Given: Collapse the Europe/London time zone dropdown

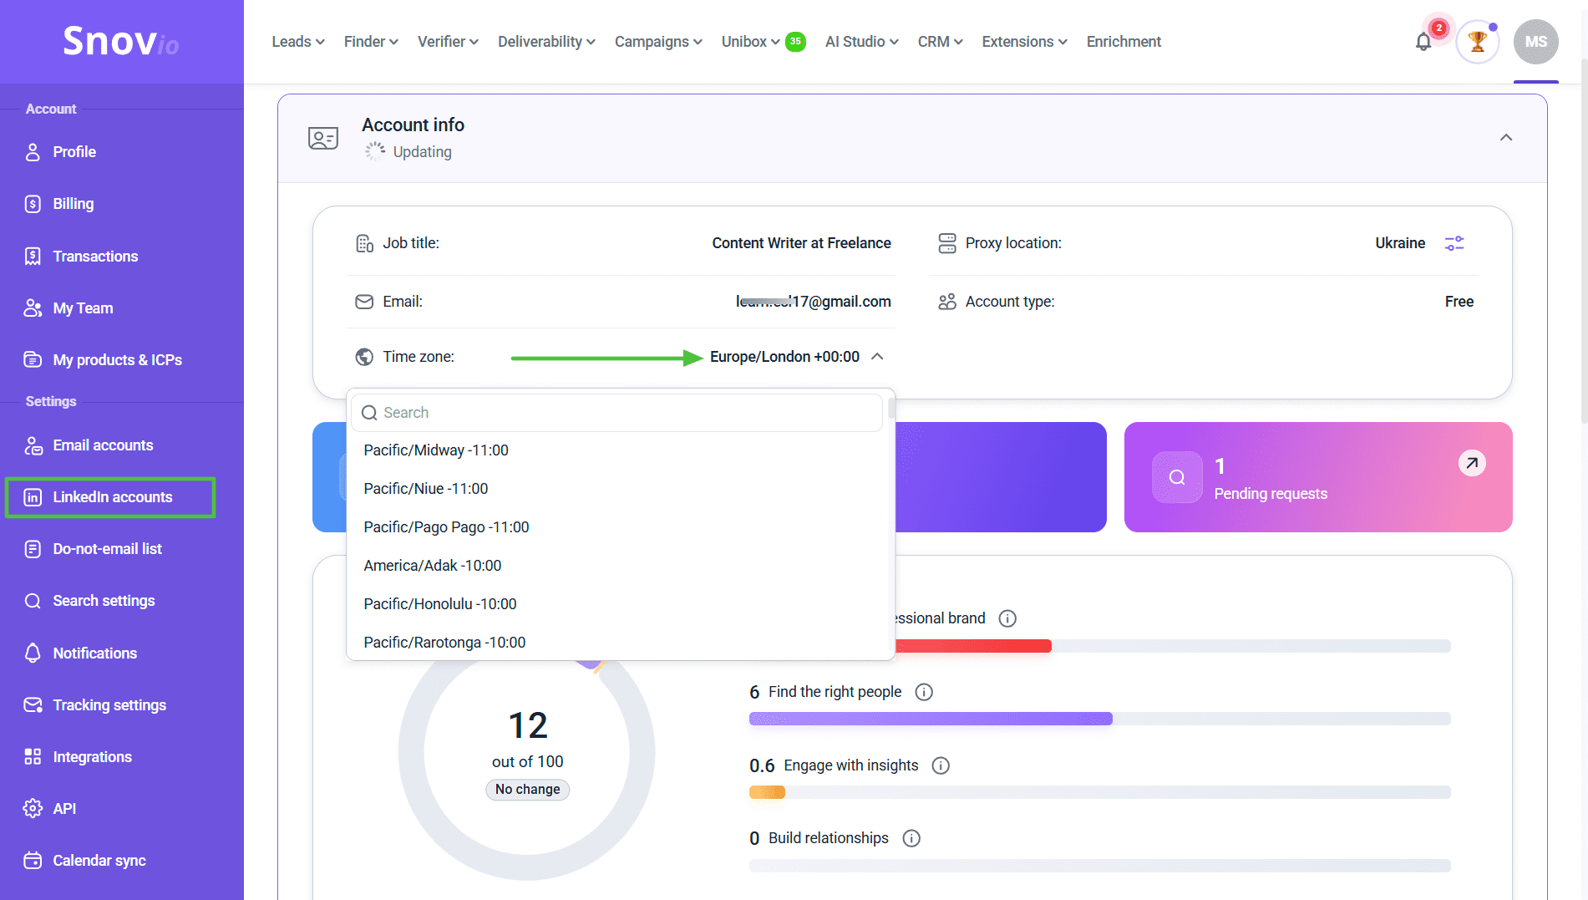Looking at the screenshot, I should [x=877, y=357].
